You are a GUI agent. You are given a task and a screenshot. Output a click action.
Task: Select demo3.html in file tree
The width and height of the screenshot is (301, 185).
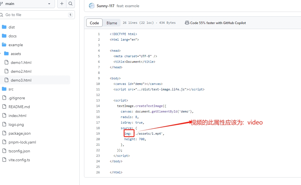[21, 80]
